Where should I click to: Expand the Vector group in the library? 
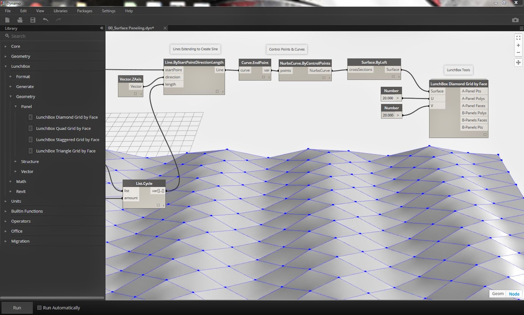(15, 172)
